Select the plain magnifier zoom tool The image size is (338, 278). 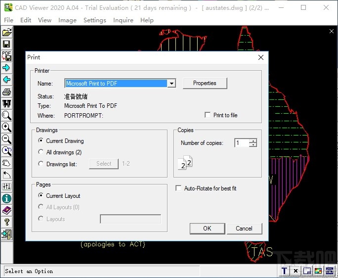pos(7,115)
